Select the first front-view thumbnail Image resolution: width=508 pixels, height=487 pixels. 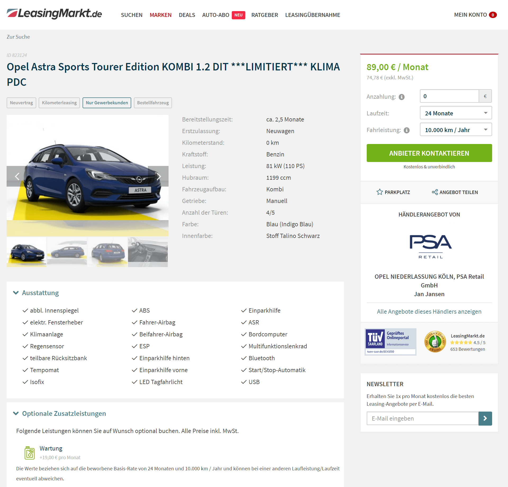tap(26, 252)
